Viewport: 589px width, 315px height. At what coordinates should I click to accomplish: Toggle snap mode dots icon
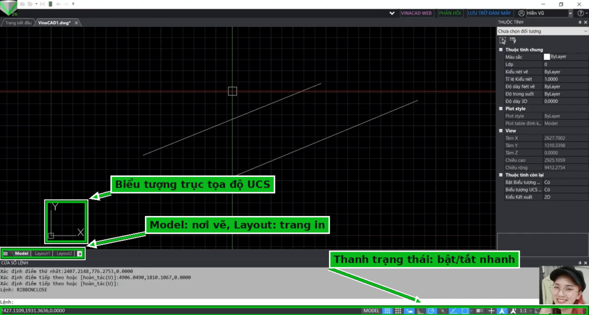[x=398, y=311]
